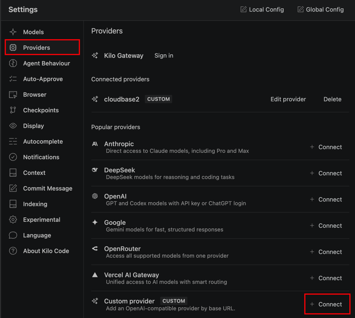Click the Language speech bubble icon
This screenshot has width=355, height=318.
[13, 235]
